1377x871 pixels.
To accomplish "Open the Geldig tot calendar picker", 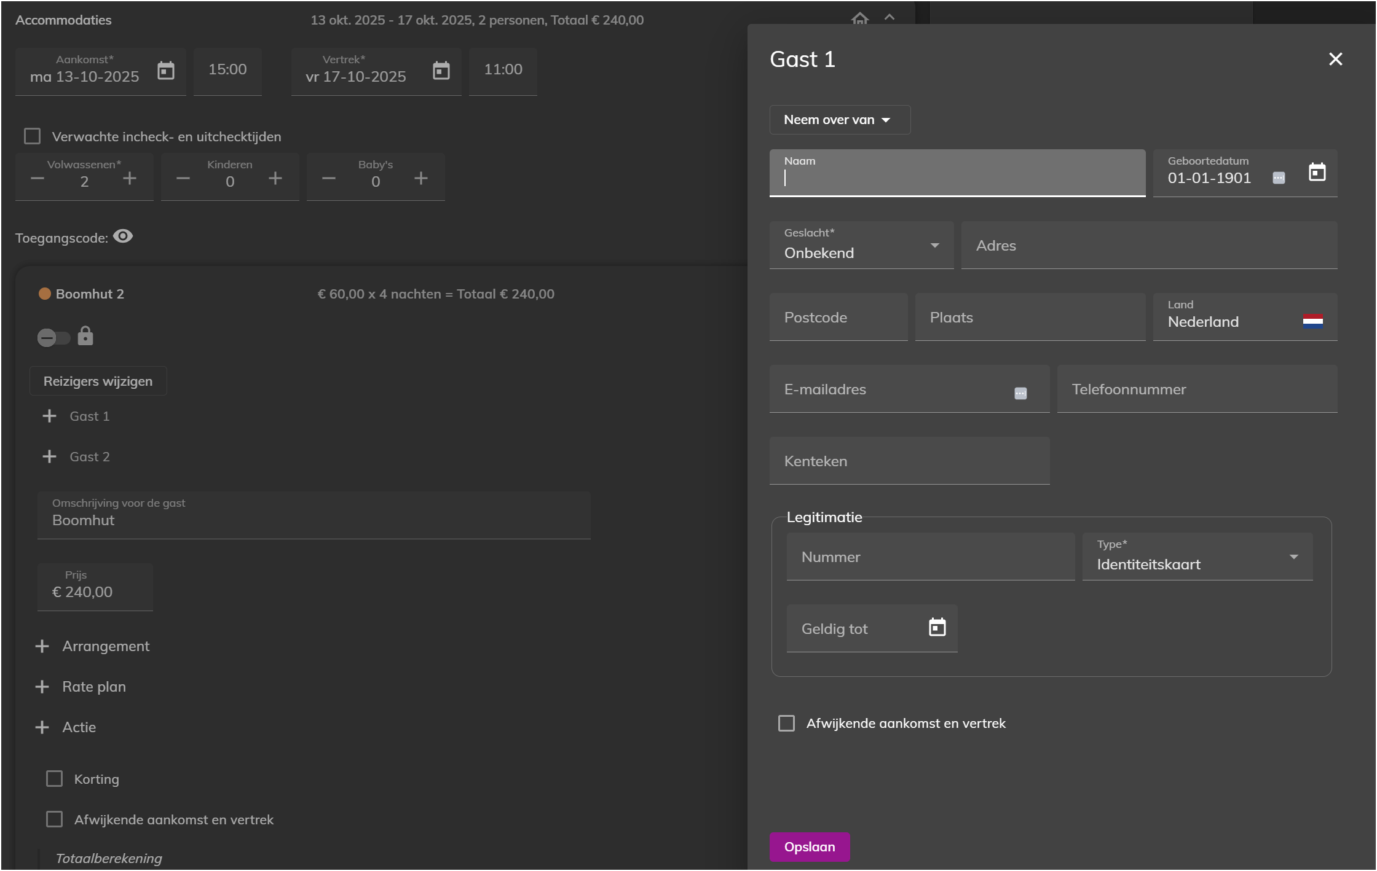I will pos(937,627).
